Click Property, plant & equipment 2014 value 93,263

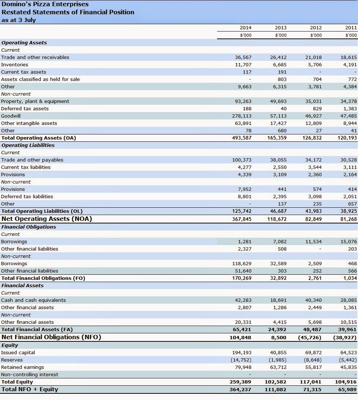click(243, 101)
